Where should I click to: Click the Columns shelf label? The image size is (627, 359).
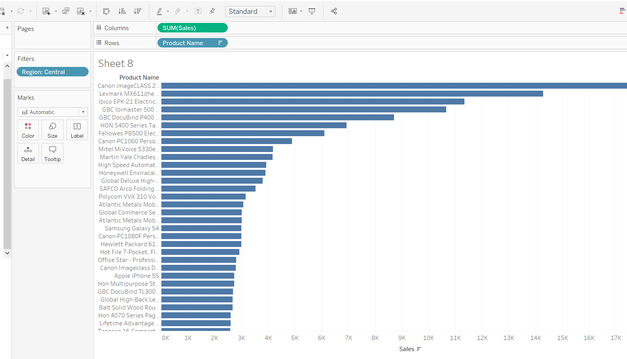117,28
